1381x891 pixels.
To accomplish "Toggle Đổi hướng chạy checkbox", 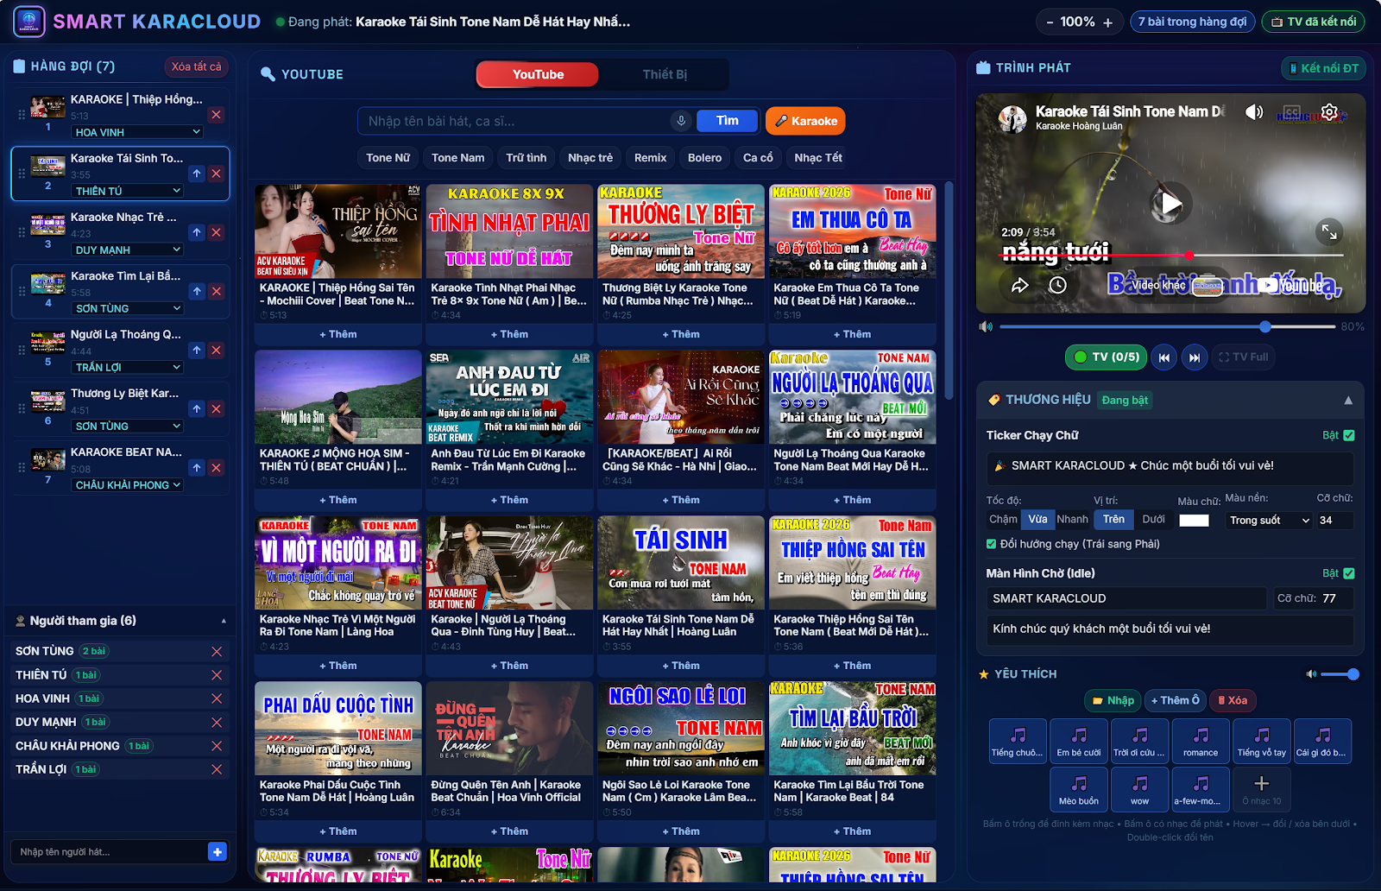I will pyautogui.click(x=992, y=544).
